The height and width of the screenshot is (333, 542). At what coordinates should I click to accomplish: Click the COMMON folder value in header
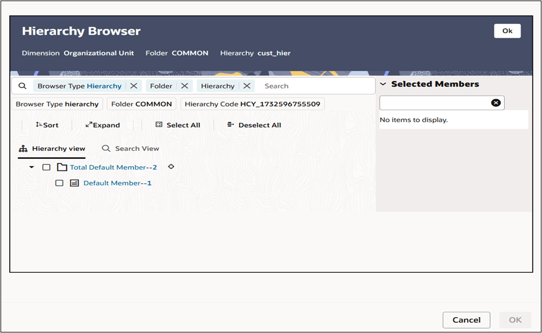190,53
